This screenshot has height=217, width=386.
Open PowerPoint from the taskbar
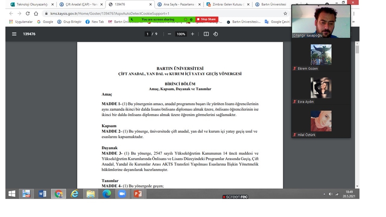[138, 194]
